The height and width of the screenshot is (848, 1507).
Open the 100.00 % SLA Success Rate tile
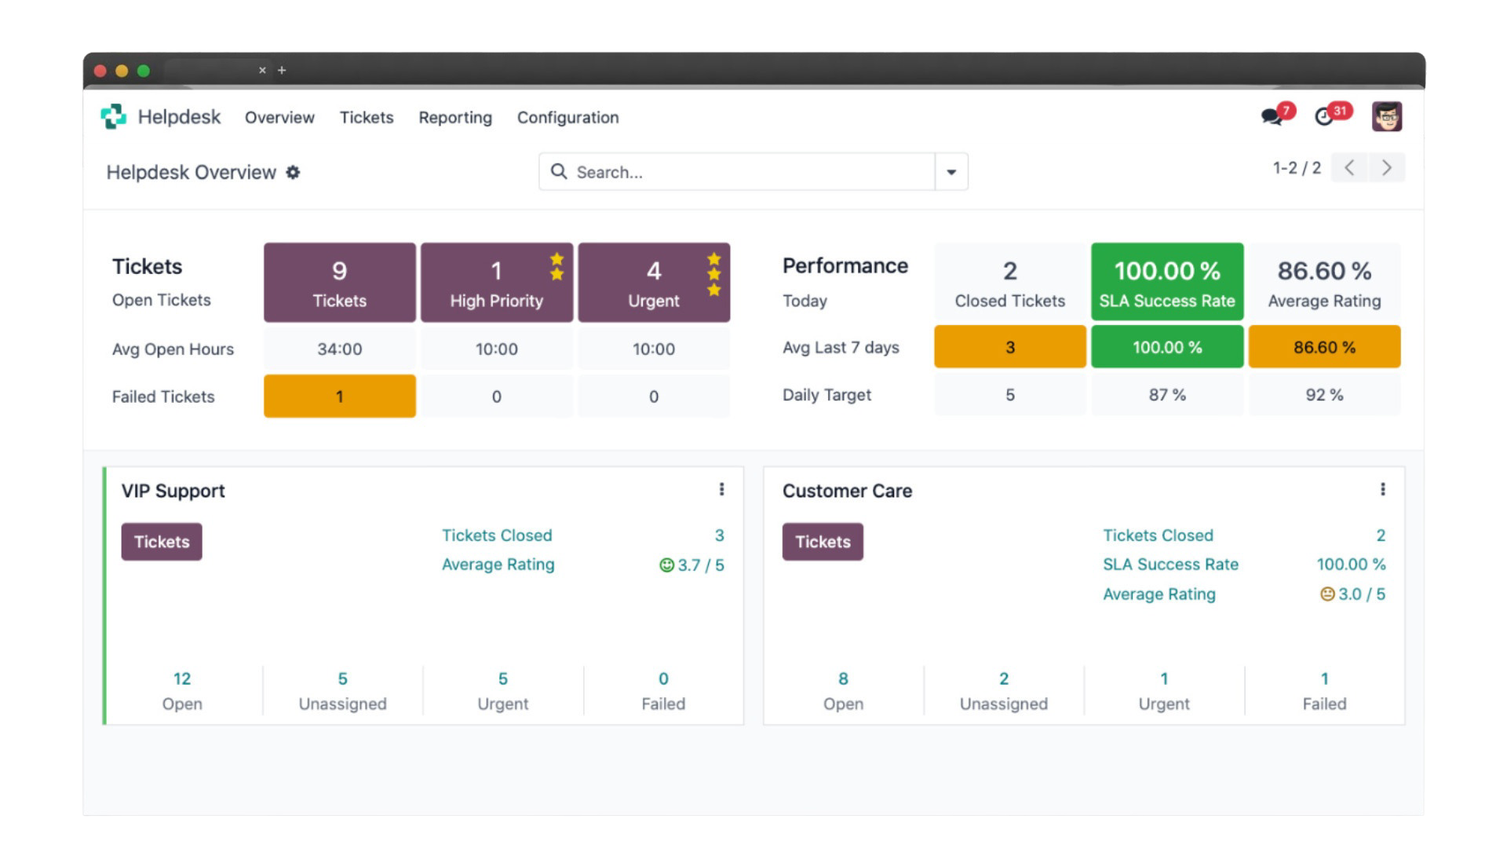tap(1167, 282)
